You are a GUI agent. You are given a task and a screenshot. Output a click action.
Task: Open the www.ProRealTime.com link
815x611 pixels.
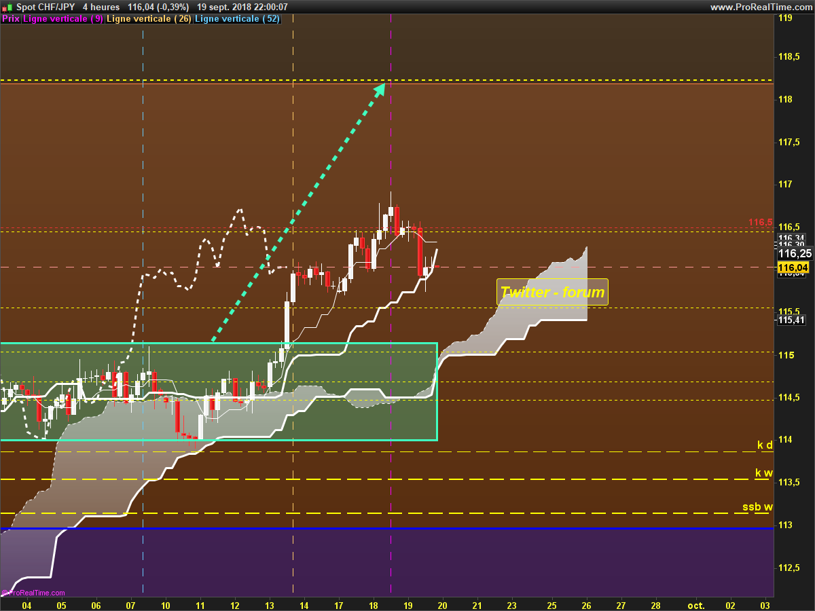click(x=761, y=7)
